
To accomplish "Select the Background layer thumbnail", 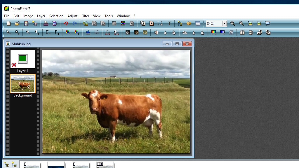I will pos(23,83).
